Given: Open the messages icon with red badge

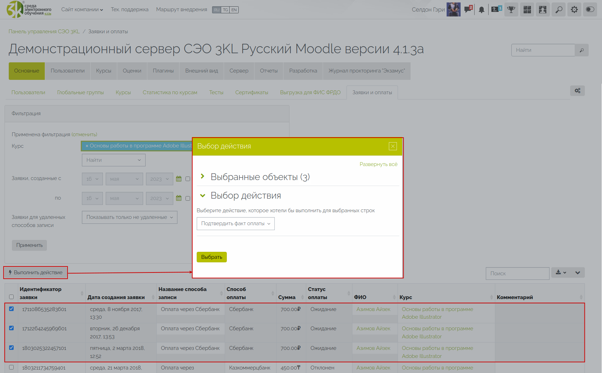Looking at the screenshot, I should pyautogui.click(x=468, y=9).
